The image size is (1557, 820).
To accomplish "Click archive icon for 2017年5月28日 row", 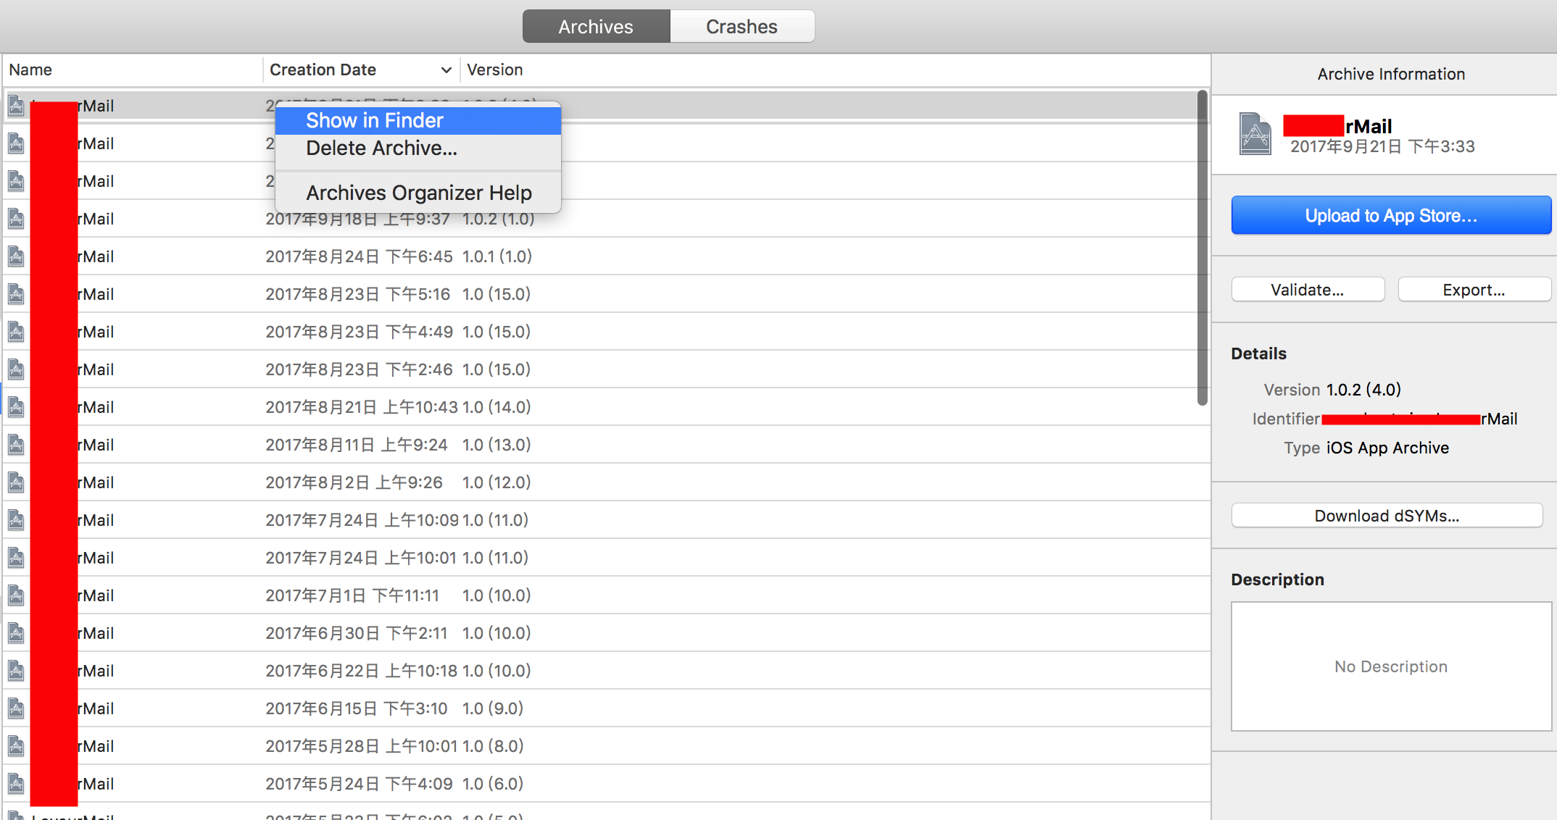I will [16, 746].
